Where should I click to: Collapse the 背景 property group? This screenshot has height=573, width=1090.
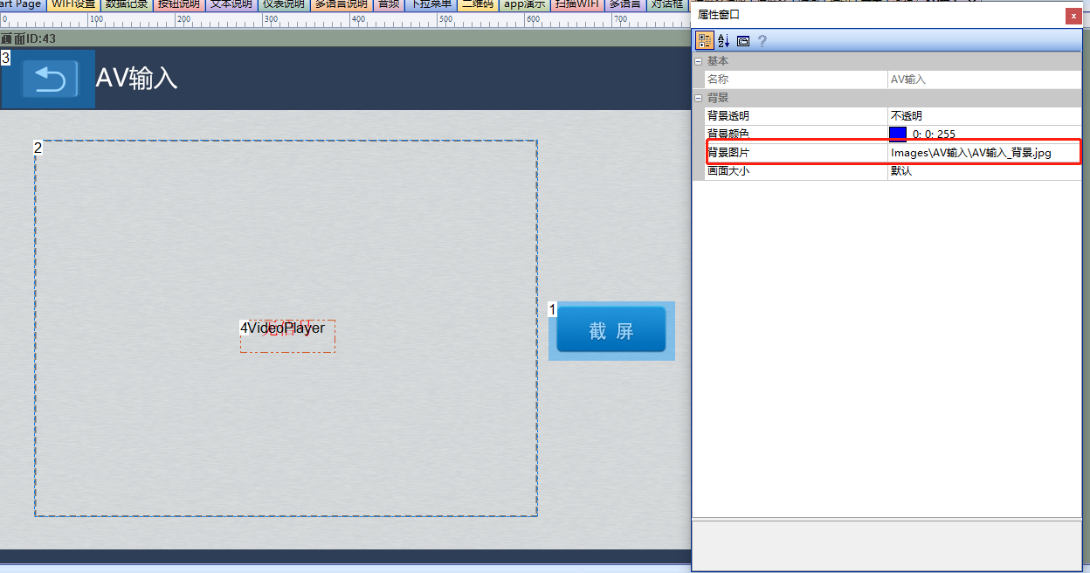[698, 98]
